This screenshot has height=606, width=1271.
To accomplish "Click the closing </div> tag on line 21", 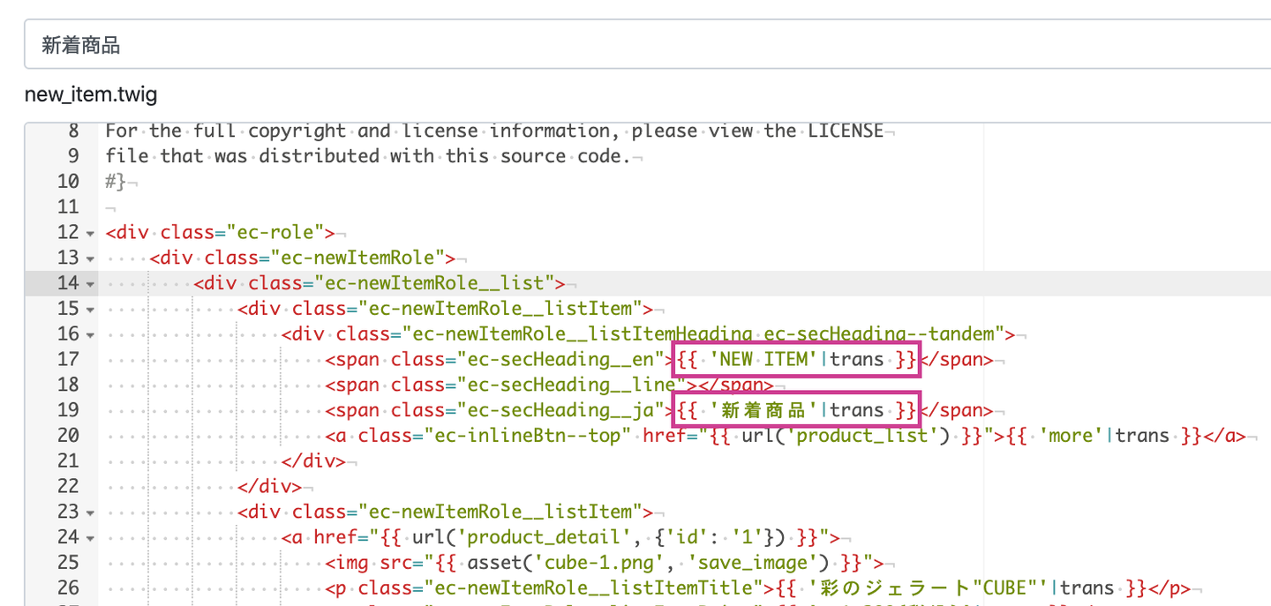I will pos(313,460).
